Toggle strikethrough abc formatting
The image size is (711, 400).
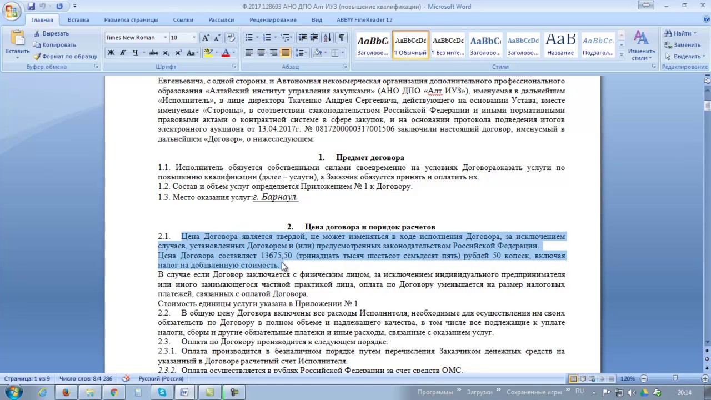click(x=153, y=53)
